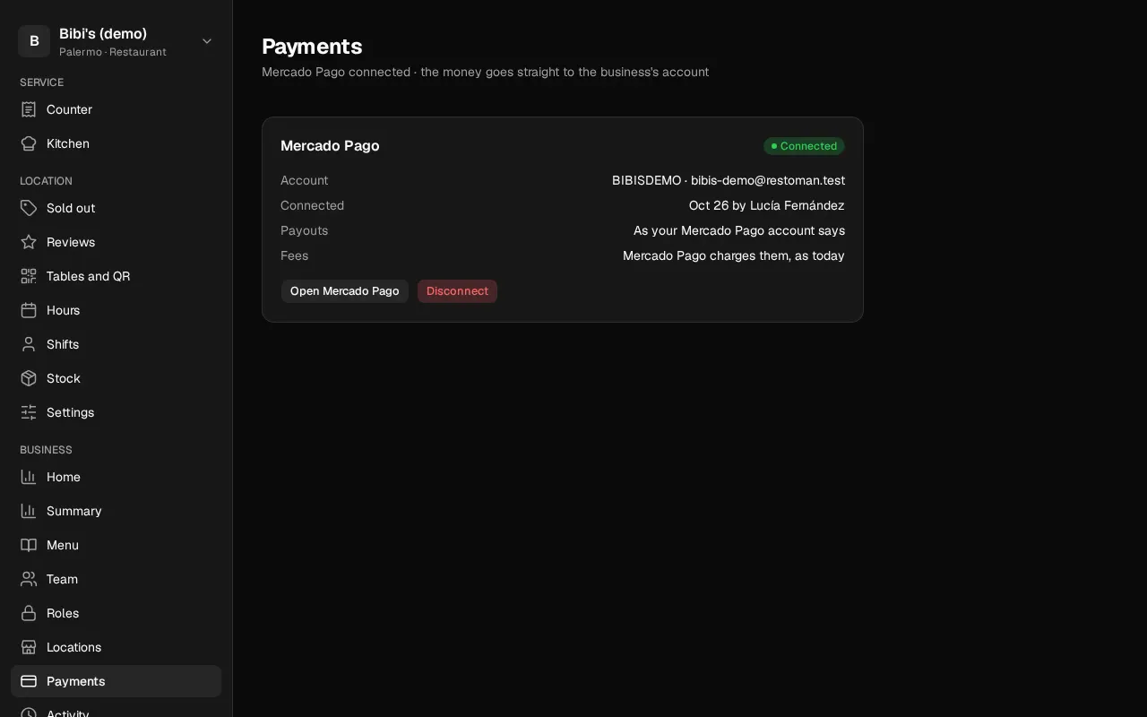Go to Kitchen in the sidebar
This screenshot has height=717, width=1147.
click(116, 143)
